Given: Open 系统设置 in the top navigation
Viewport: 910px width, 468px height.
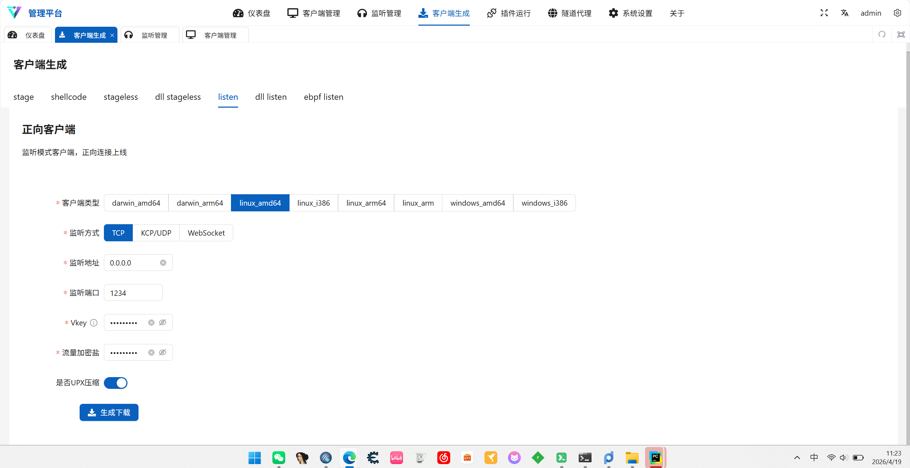Looking at the screenshot, I should pyautogui.click(x=631, y=13).
